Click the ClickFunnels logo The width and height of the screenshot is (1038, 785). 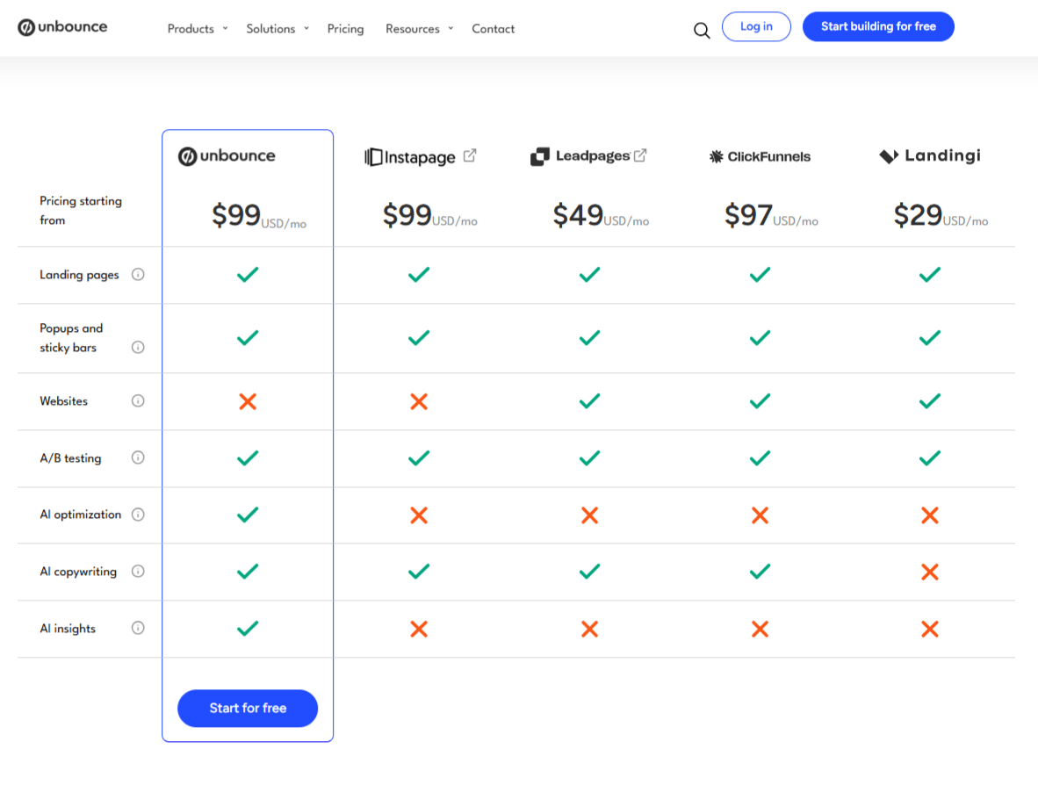point(759,155)
